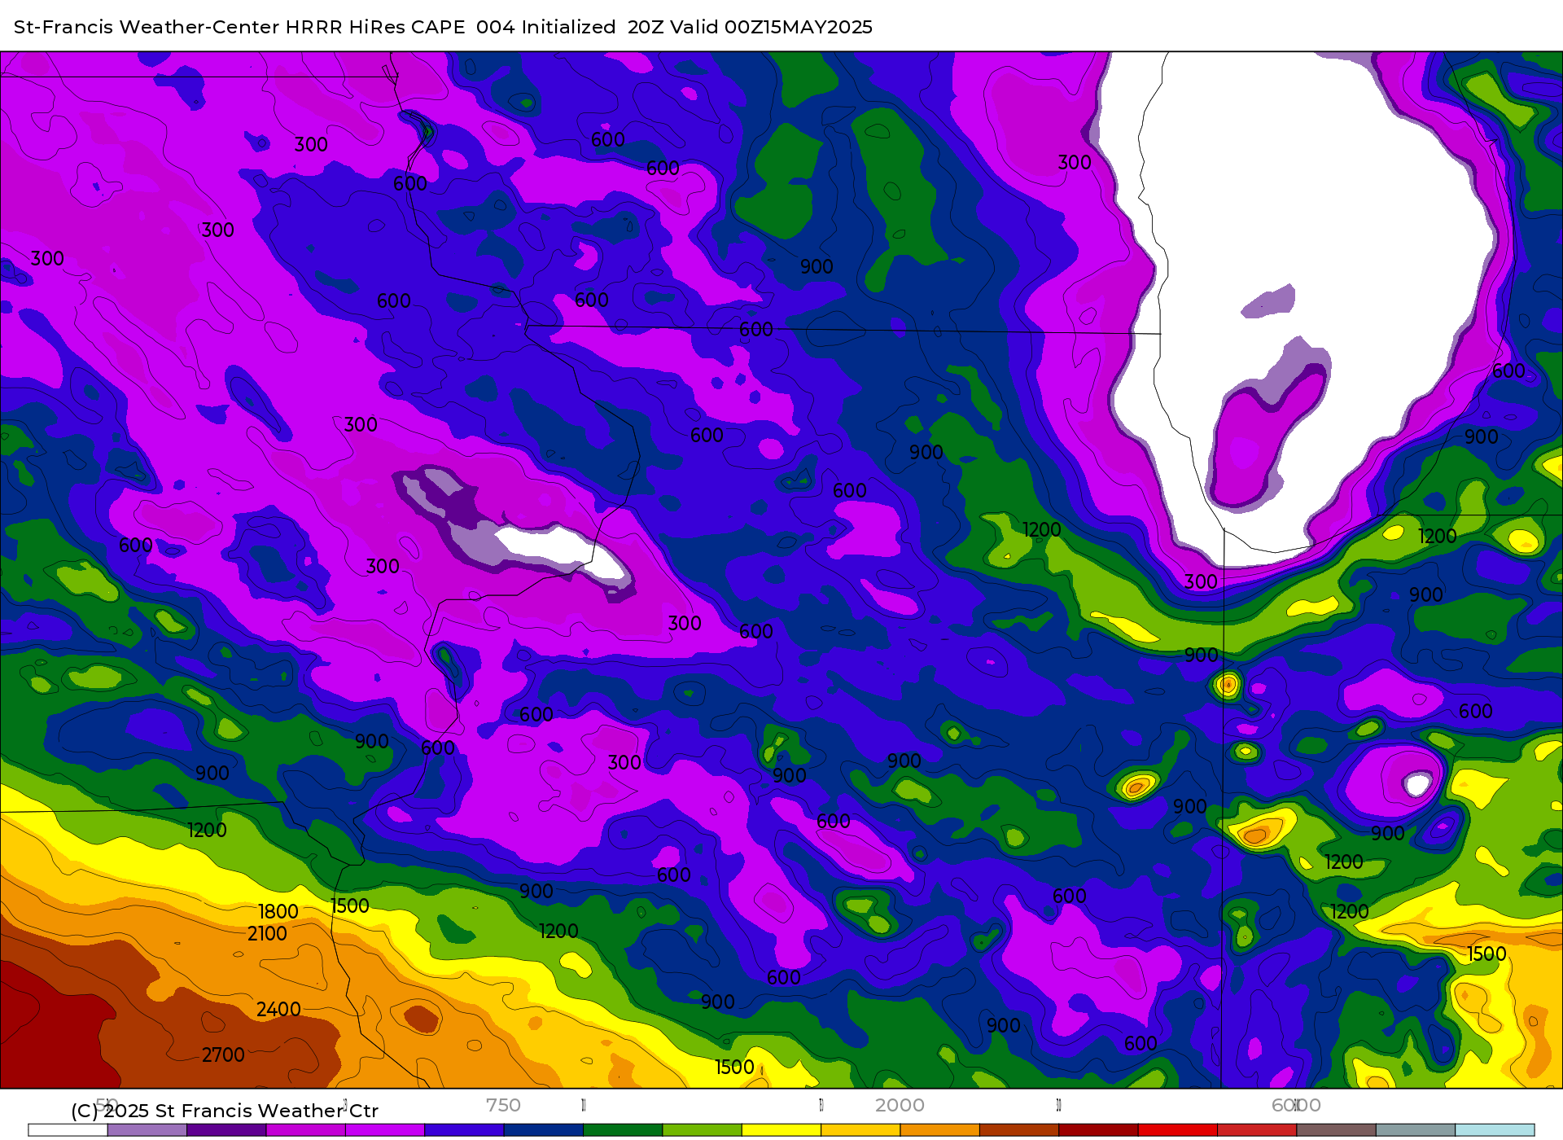Click the '(C) 2025 St Francis Weather Ctr' copyright
The image size is (1563, 1140).
[225, 1111]
